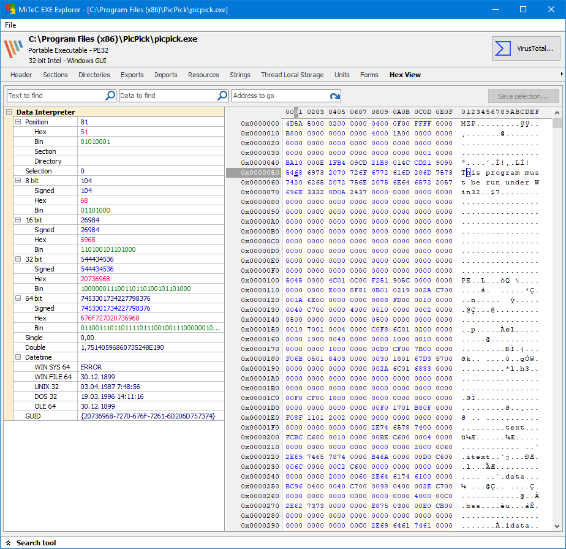Select 32 bit Hex value 20736968
Screen dimensions: 566x549
[x=96, y=279]
